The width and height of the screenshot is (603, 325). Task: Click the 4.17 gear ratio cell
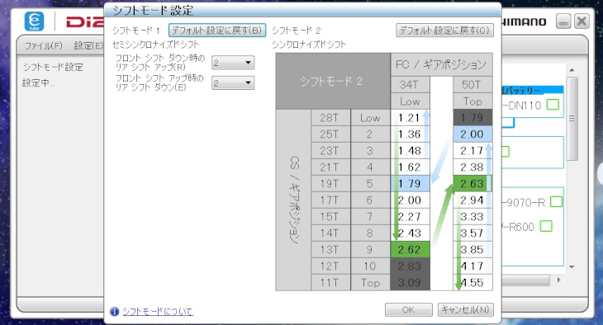472,266
